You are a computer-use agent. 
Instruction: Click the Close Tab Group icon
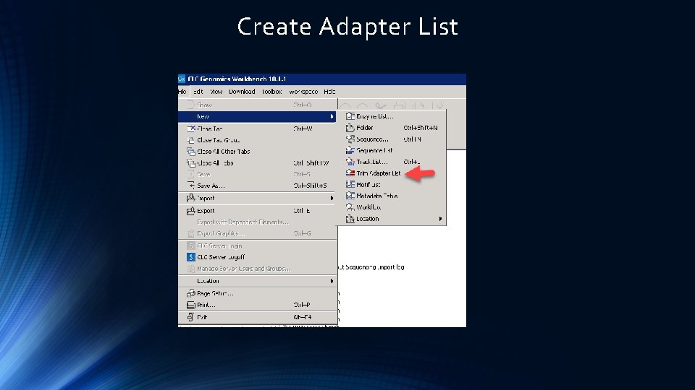pyautogui.click(x=191, y=140)
